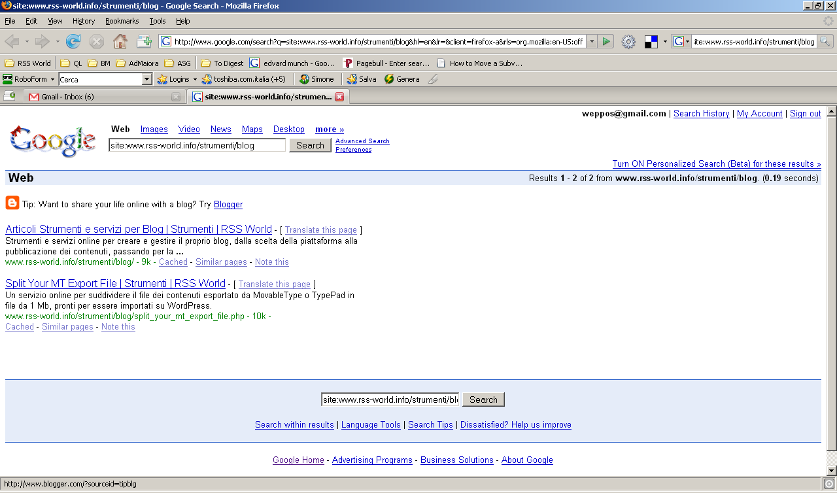The image size is (837, 493).
Task: Click the browser address bar URL
Action: [x=379, y=42]
